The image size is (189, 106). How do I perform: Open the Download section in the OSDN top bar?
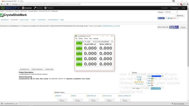click(x=27, y=8)
